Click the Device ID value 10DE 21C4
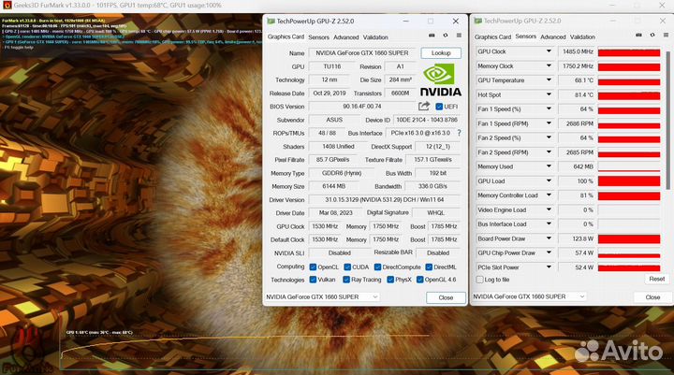The height and width of the screenshot is (375, 674). 427,120
